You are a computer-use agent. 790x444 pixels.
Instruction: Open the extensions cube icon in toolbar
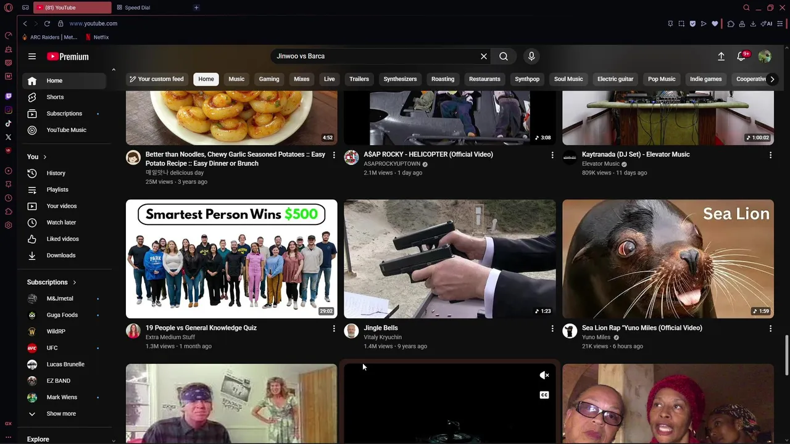[x=731, y=23]
